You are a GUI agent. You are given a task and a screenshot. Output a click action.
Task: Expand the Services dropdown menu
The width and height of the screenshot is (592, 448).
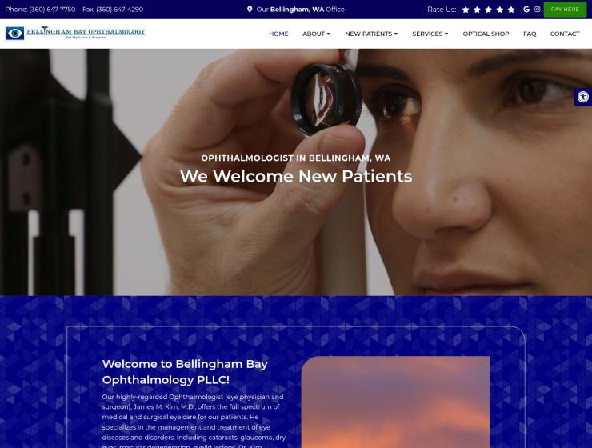(x=430, y=34)
